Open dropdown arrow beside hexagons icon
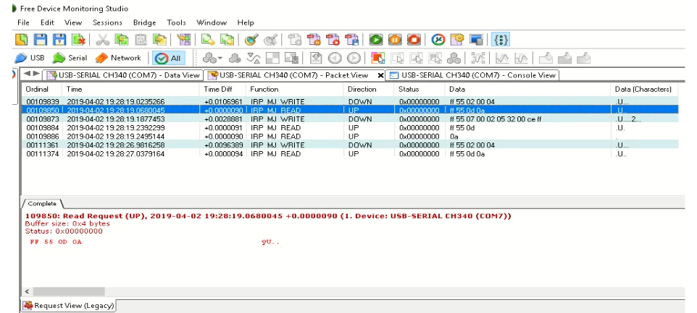The width and height of the screenshot is (697, 313). (x=220, y=59)
